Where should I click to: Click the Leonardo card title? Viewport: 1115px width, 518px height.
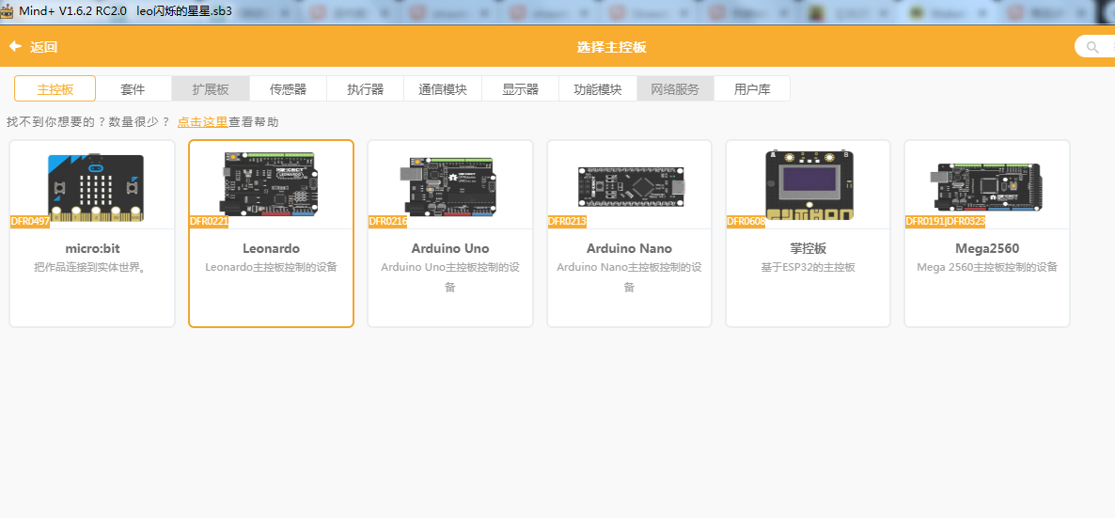271,249
